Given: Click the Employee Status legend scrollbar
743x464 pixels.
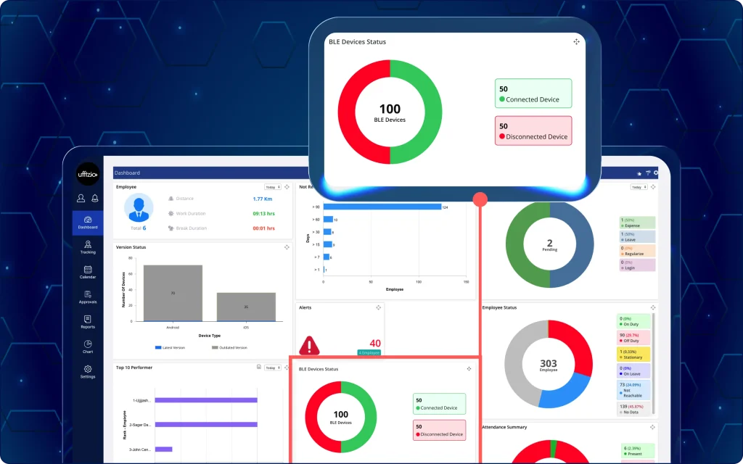Looking at the screenshot, I should tap(654, 364).
